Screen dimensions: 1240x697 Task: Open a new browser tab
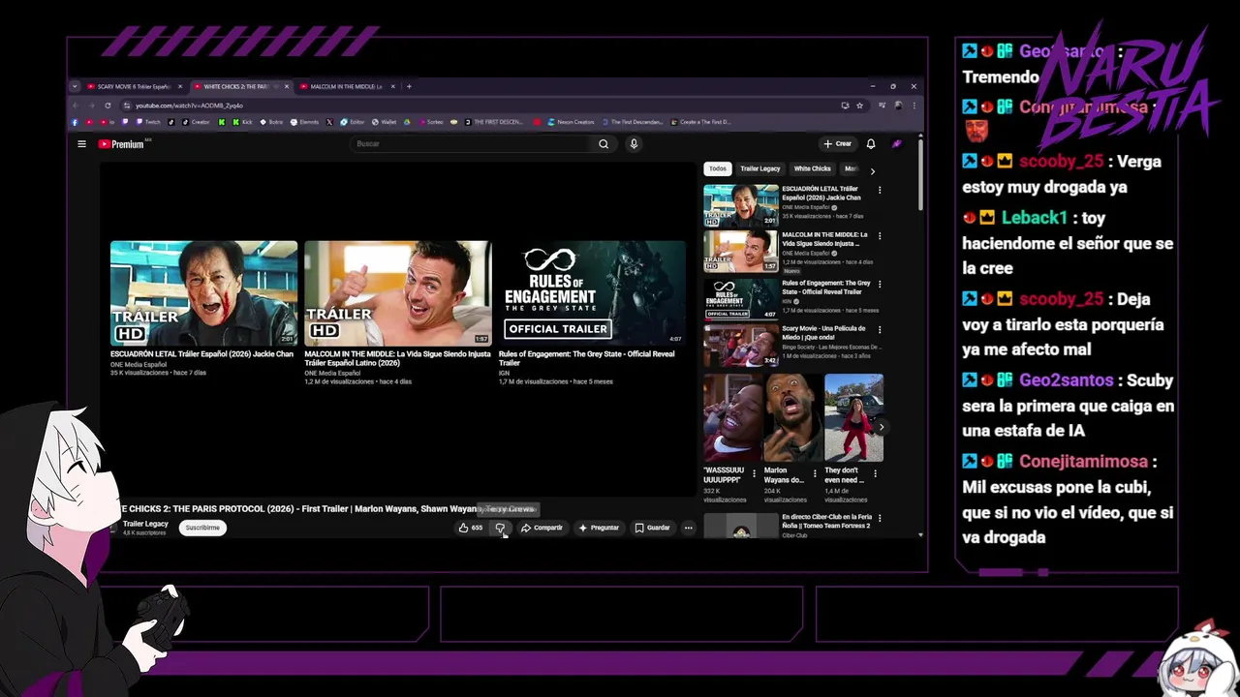pos(409,86)
